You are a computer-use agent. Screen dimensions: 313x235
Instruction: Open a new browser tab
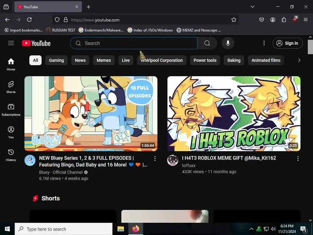[88, 7]
